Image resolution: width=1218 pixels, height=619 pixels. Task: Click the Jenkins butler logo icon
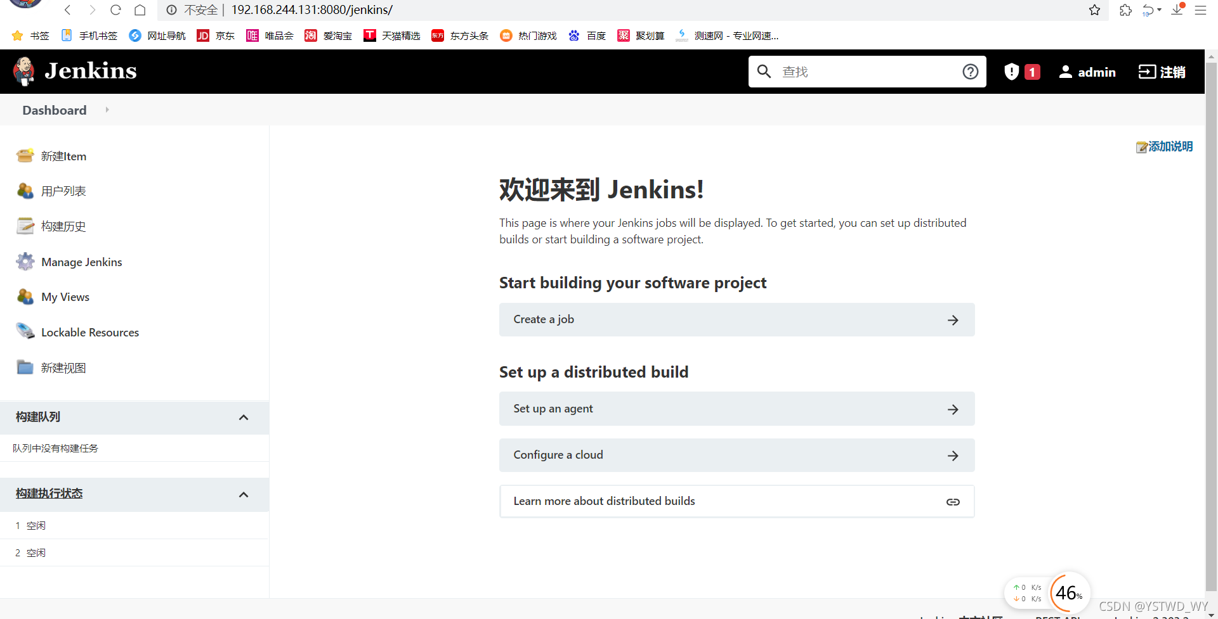click(x=24, y=71)
